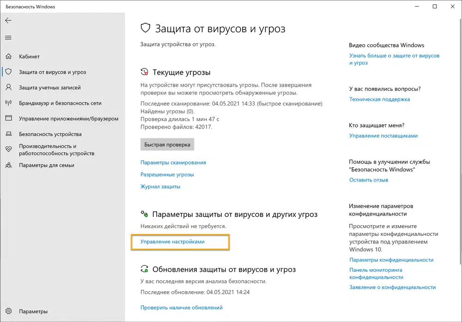Open Параметры gear icon at bottom
The height and width of the screenshot is (322, 462).
click(9, 311)
